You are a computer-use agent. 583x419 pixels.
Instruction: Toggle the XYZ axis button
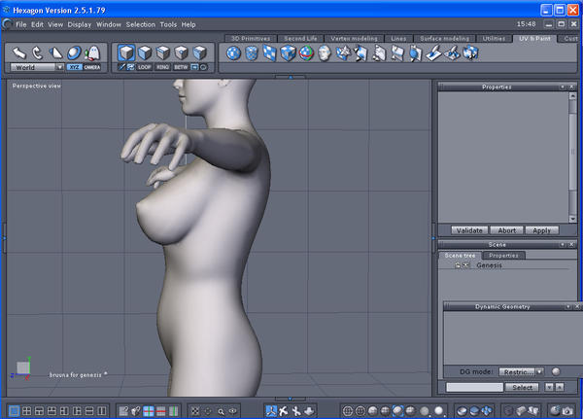click(74, 67)
